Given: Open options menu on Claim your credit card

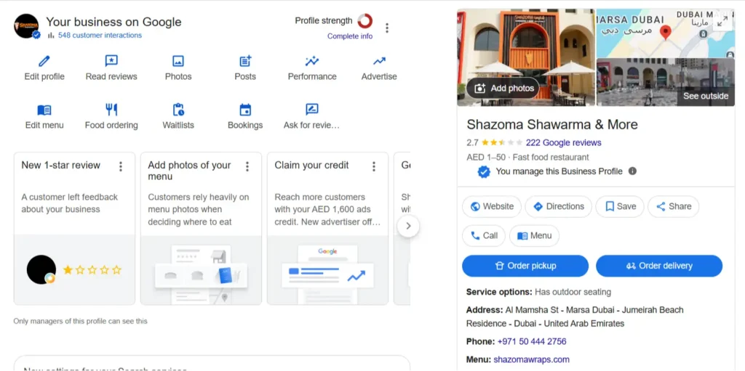Looking at the screenshot, I should click(374, 166).
